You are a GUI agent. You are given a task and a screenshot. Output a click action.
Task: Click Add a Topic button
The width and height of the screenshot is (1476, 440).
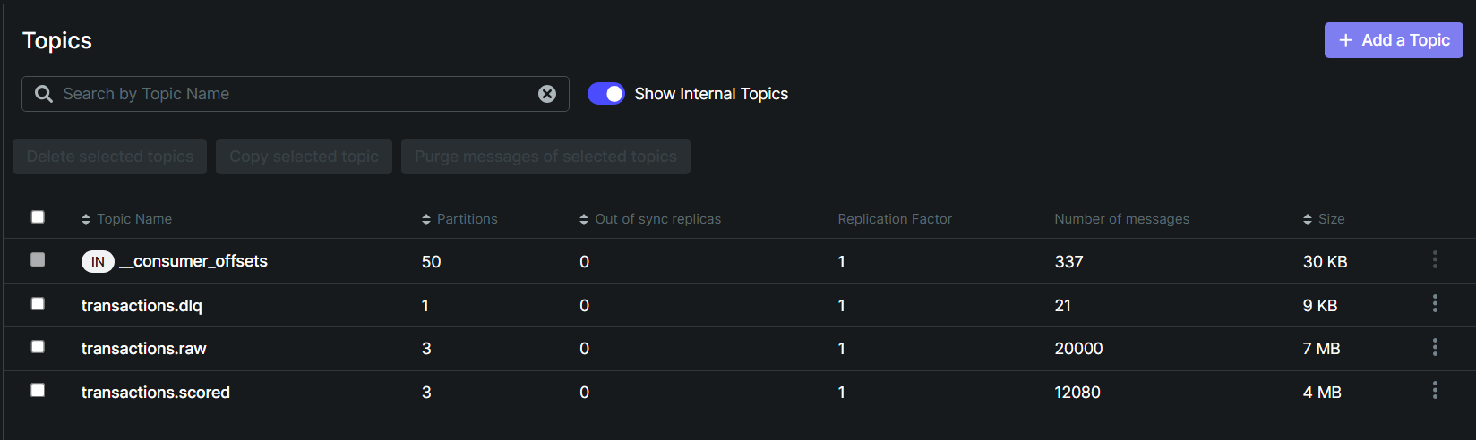(1394, 40)
